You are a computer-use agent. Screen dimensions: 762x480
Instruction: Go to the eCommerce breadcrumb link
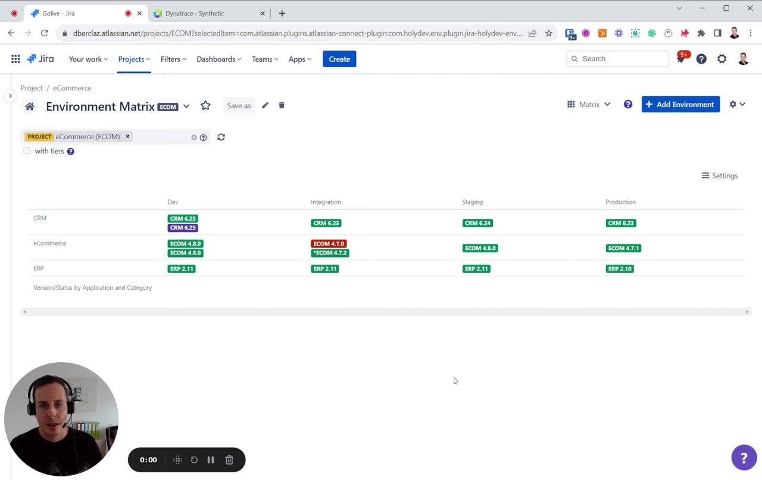(72, 88)
